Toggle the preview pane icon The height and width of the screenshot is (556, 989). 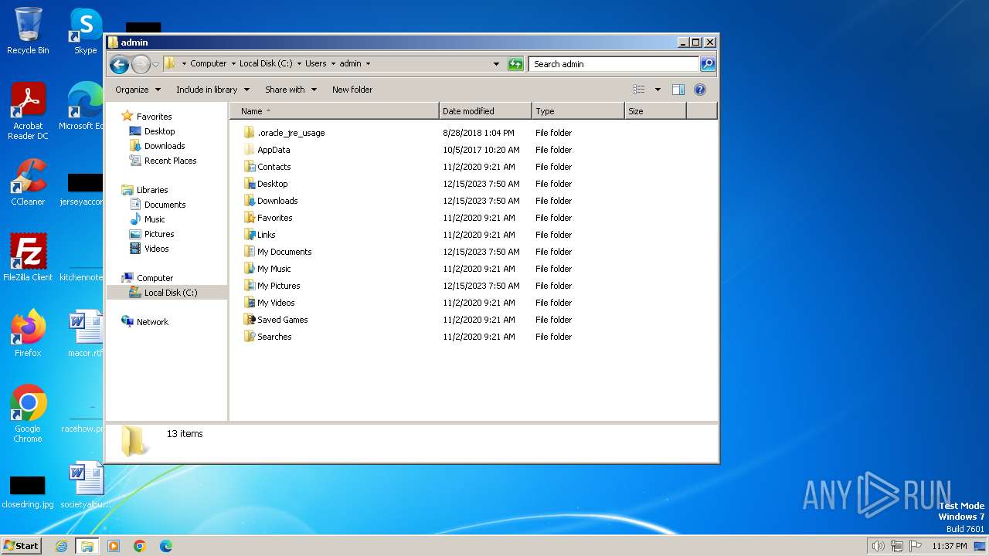pos(678,90)
